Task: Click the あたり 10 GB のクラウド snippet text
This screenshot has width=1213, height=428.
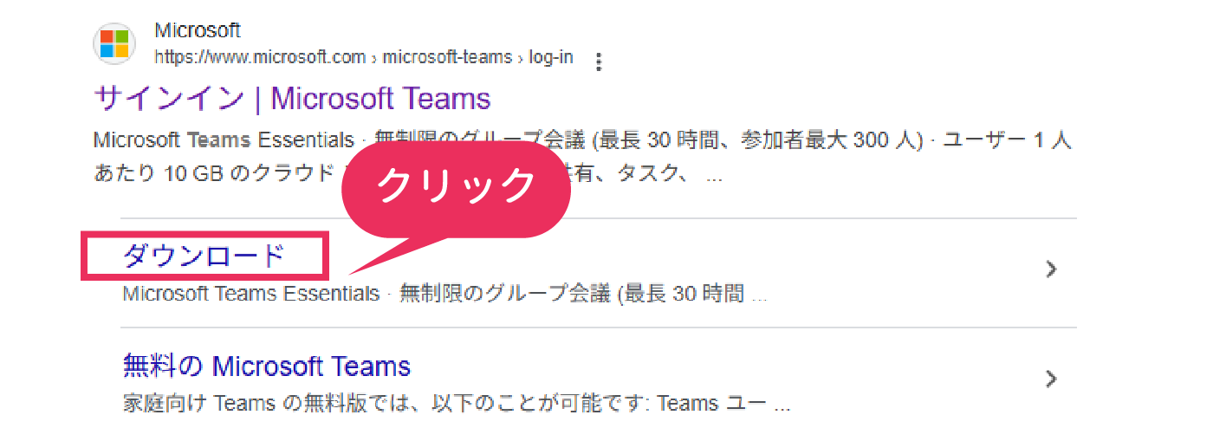Action: [x=213, y=172]
